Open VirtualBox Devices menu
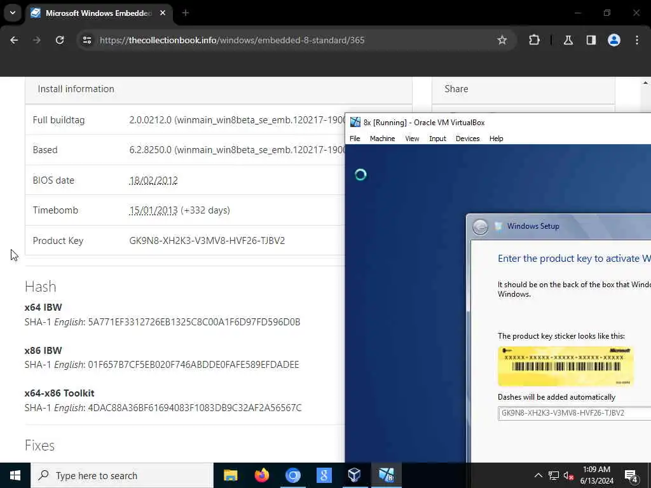The width and height of the screenshot is (651, 488). [x=467, y=139]
